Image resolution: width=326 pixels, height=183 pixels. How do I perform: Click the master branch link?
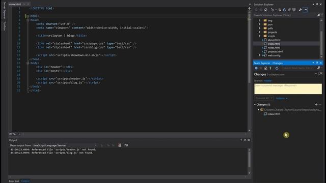(268, 81)
